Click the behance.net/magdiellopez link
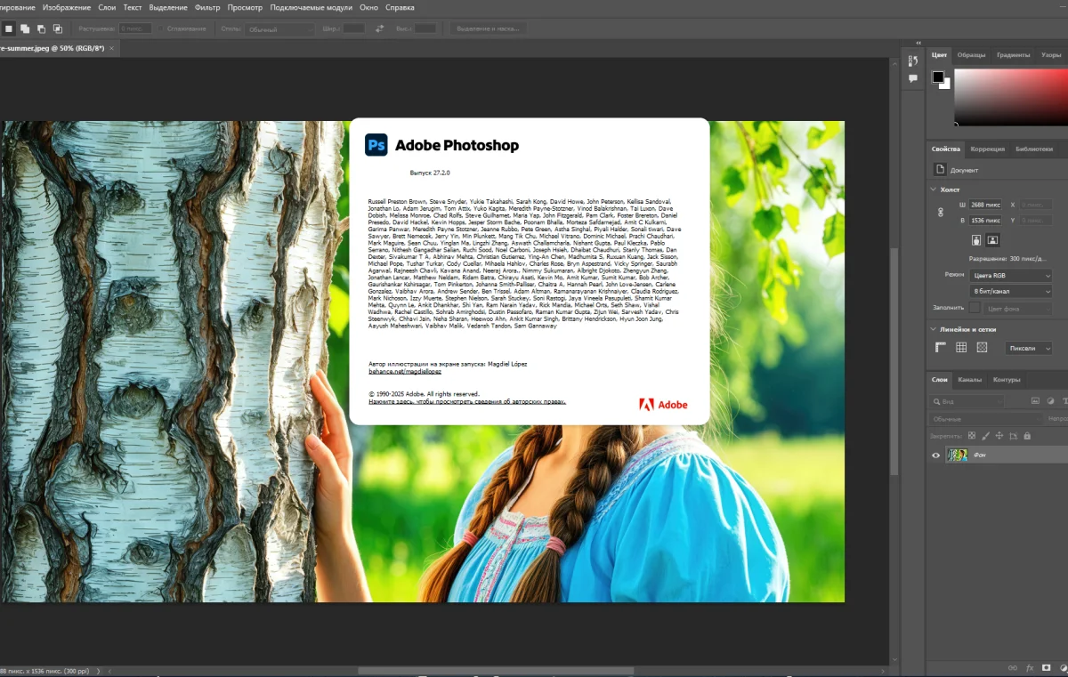The width and height of the screenshot is (1068, 677). (404, 371)
